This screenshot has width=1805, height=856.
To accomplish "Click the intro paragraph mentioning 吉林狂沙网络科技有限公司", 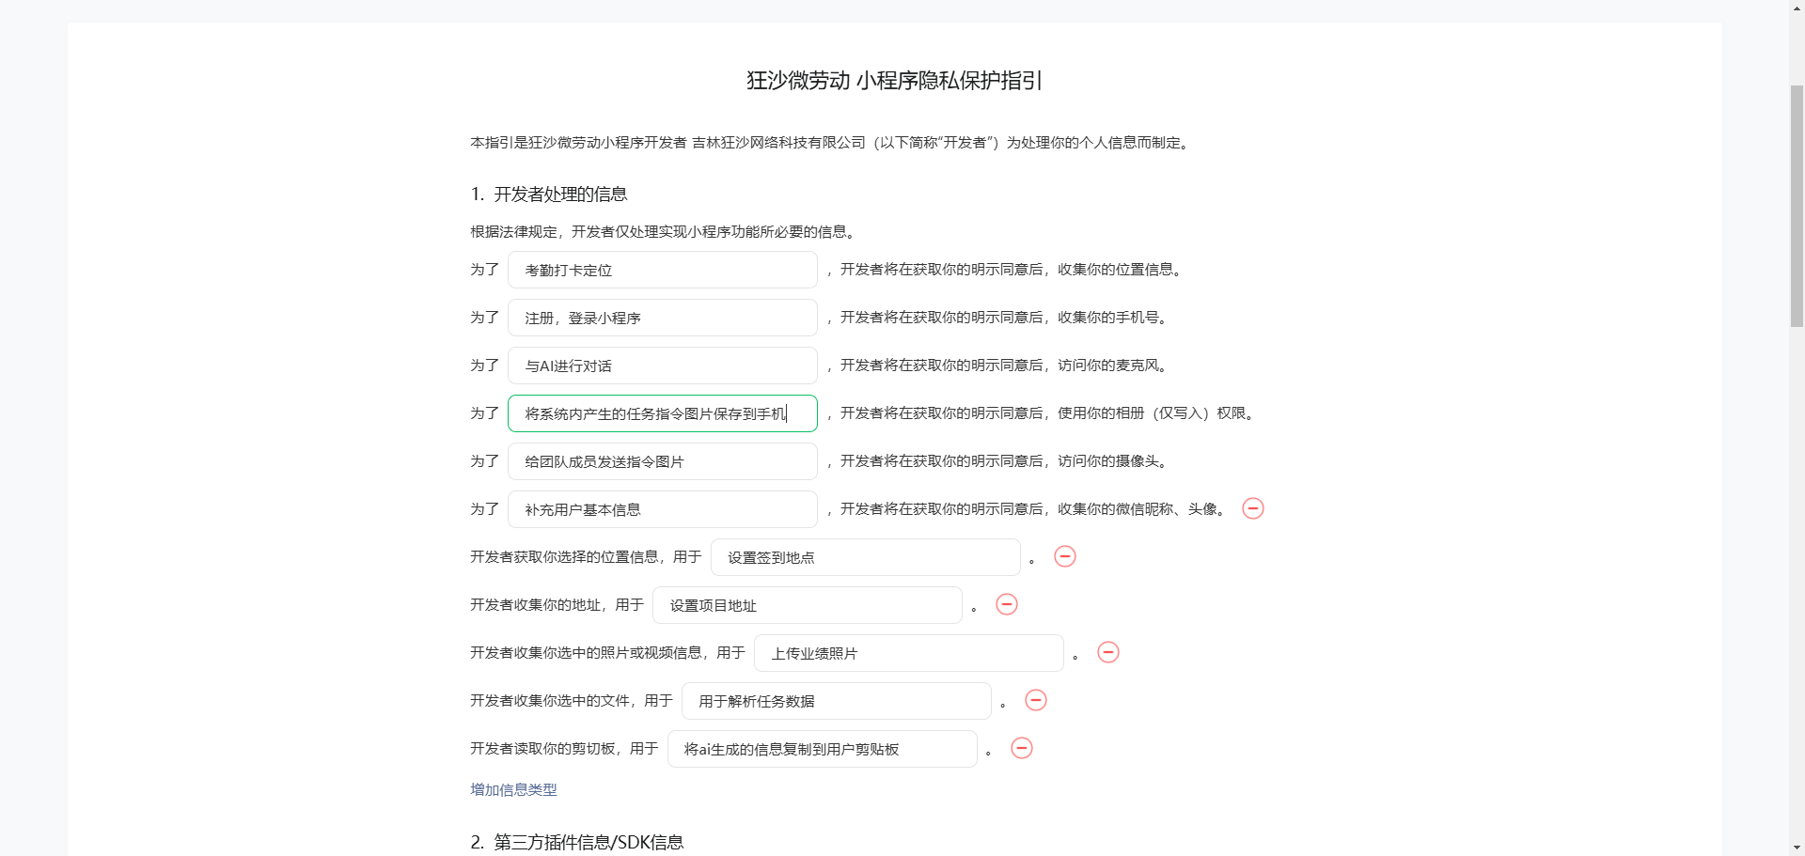I will tap(831, 143).
